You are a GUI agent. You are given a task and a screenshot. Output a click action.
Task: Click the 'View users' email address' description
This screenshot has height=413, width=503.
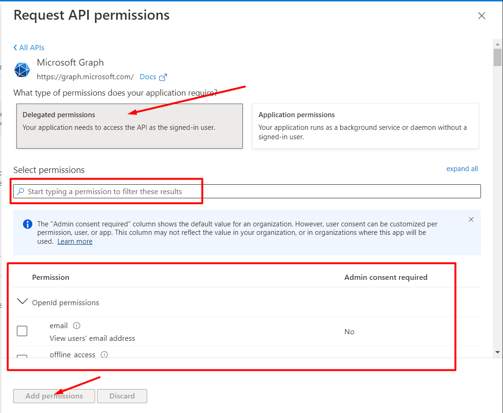[x=92, y=338]
